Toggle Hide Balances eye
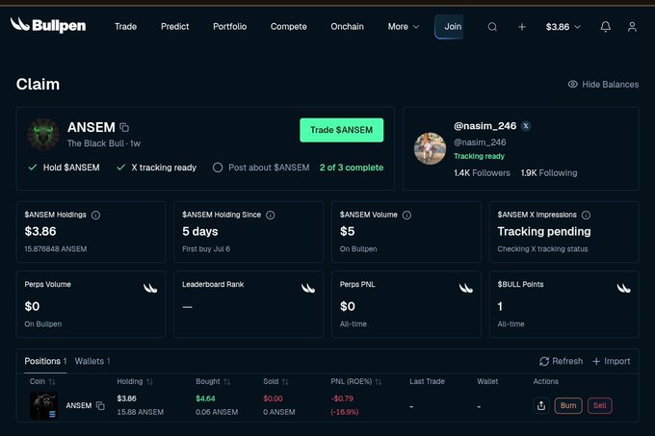The image size is (655, 436). tap(573, 85)
